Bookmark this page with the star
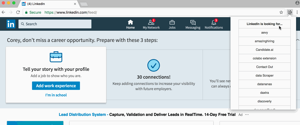300x125 pixels. (x=281, y=12)
